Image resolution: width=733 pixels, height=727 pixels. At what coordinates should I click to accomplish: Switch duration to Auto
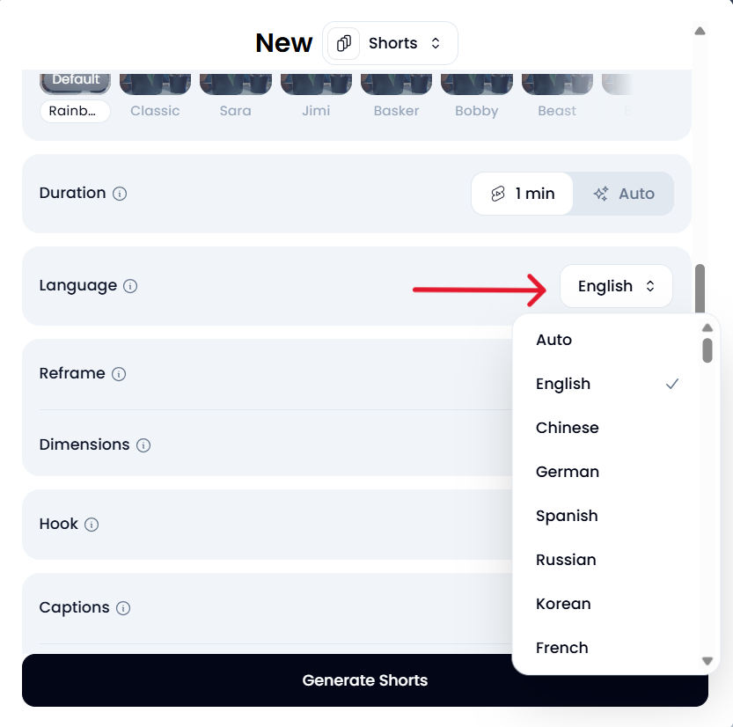pos(624,194)
